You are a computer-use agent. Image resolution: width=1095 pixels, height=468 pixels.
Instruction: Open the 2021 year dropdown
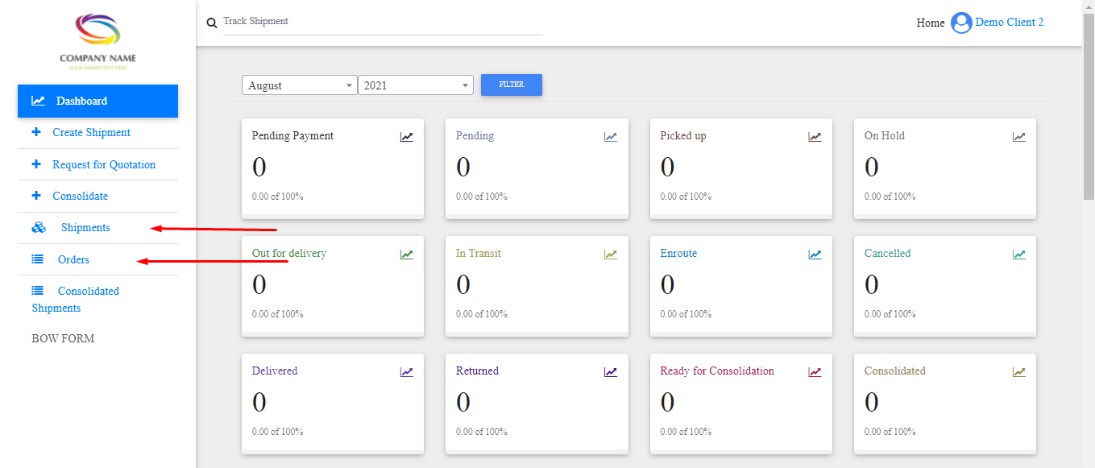(x=415, y=85)
